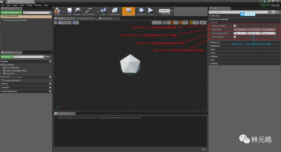Click the My Blueprint search magnifier icon
Viewport: 281px width, 152px height.
pos(44,57)
